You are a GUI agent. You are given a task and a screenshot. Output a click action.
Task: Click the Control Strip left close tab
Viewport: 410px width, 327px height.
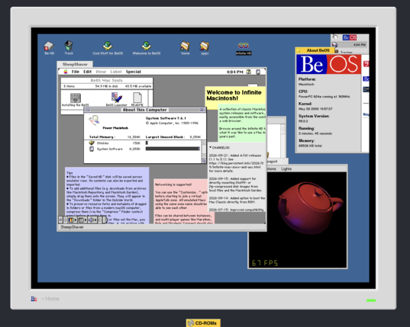(60, 220)
